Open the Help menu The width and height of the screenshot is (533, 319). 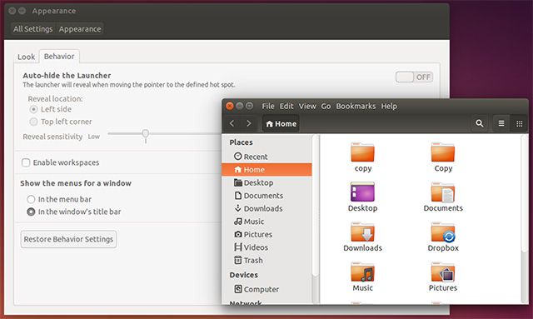(x=389, y=106)
